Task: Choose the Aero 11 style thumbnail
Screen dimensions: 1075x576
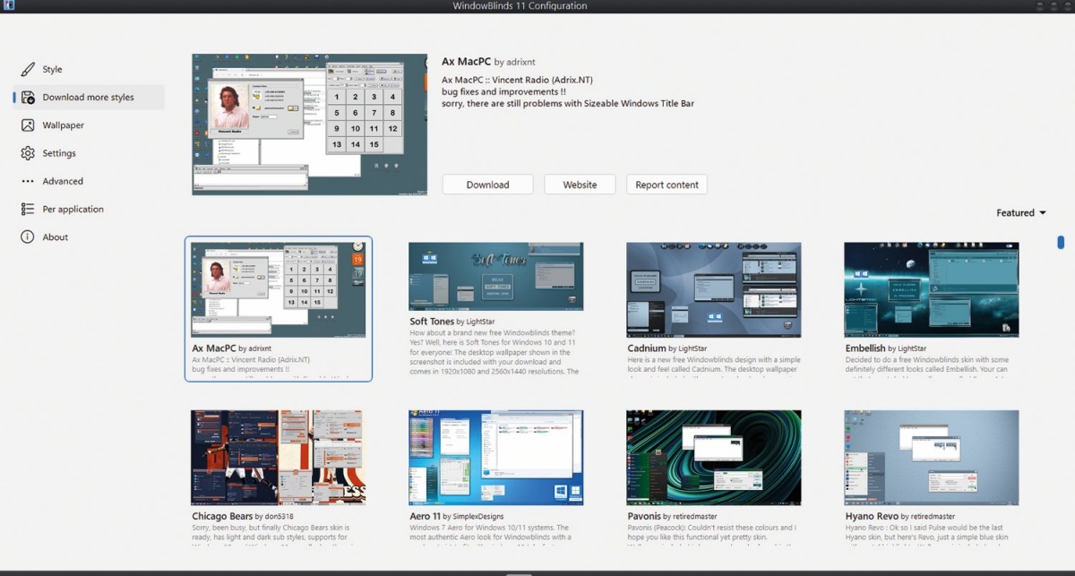Action: click(x=496, y=458)
